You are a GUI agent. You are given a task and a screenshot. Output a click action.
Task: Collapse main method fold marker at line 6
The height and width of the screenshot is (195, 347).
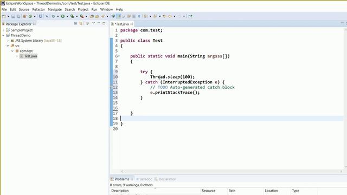pos(119,56)
